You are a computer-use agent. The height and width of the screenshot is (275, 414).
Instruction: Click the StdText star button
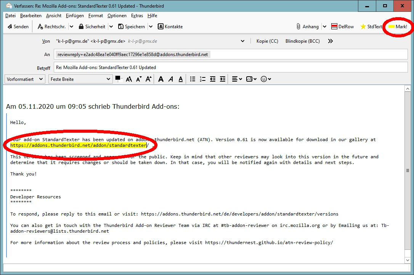coord(371,26)
